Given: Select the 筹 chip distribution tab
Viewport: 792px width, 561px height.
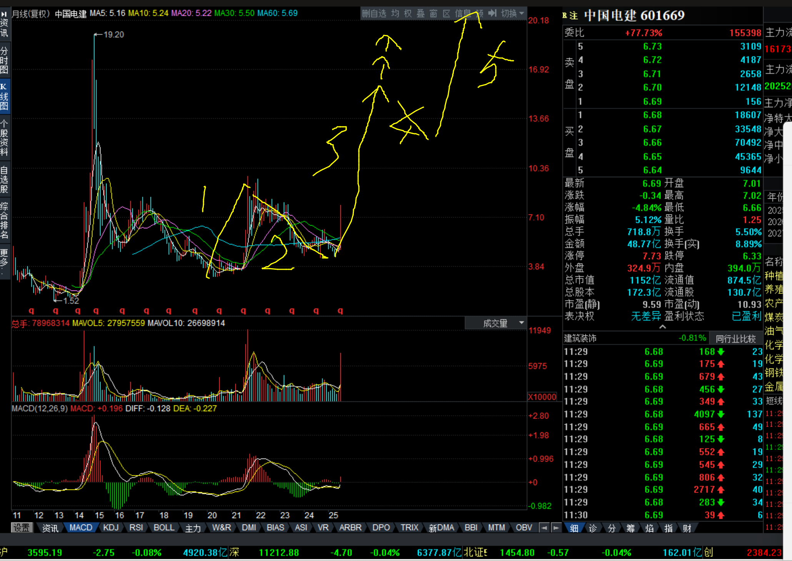Looking at the screenshot, I should click(630, 528).
